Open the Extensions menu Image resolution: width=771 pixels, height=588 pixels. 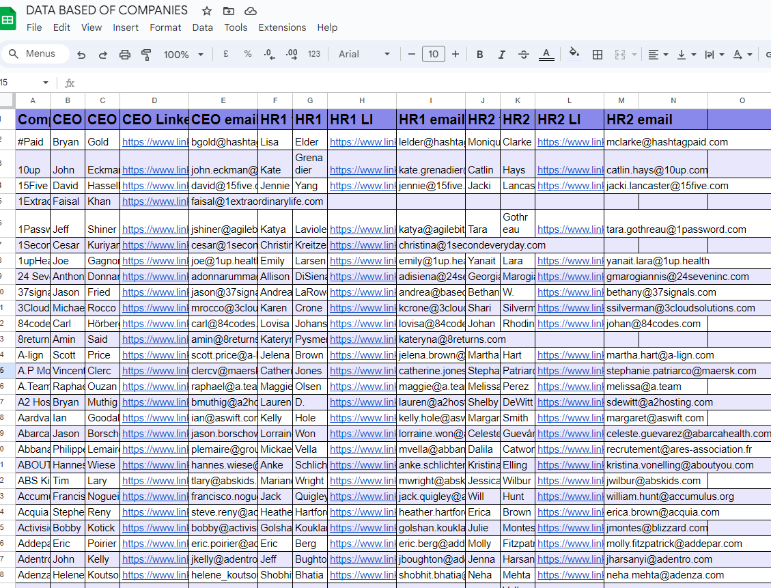pos(282,27)
